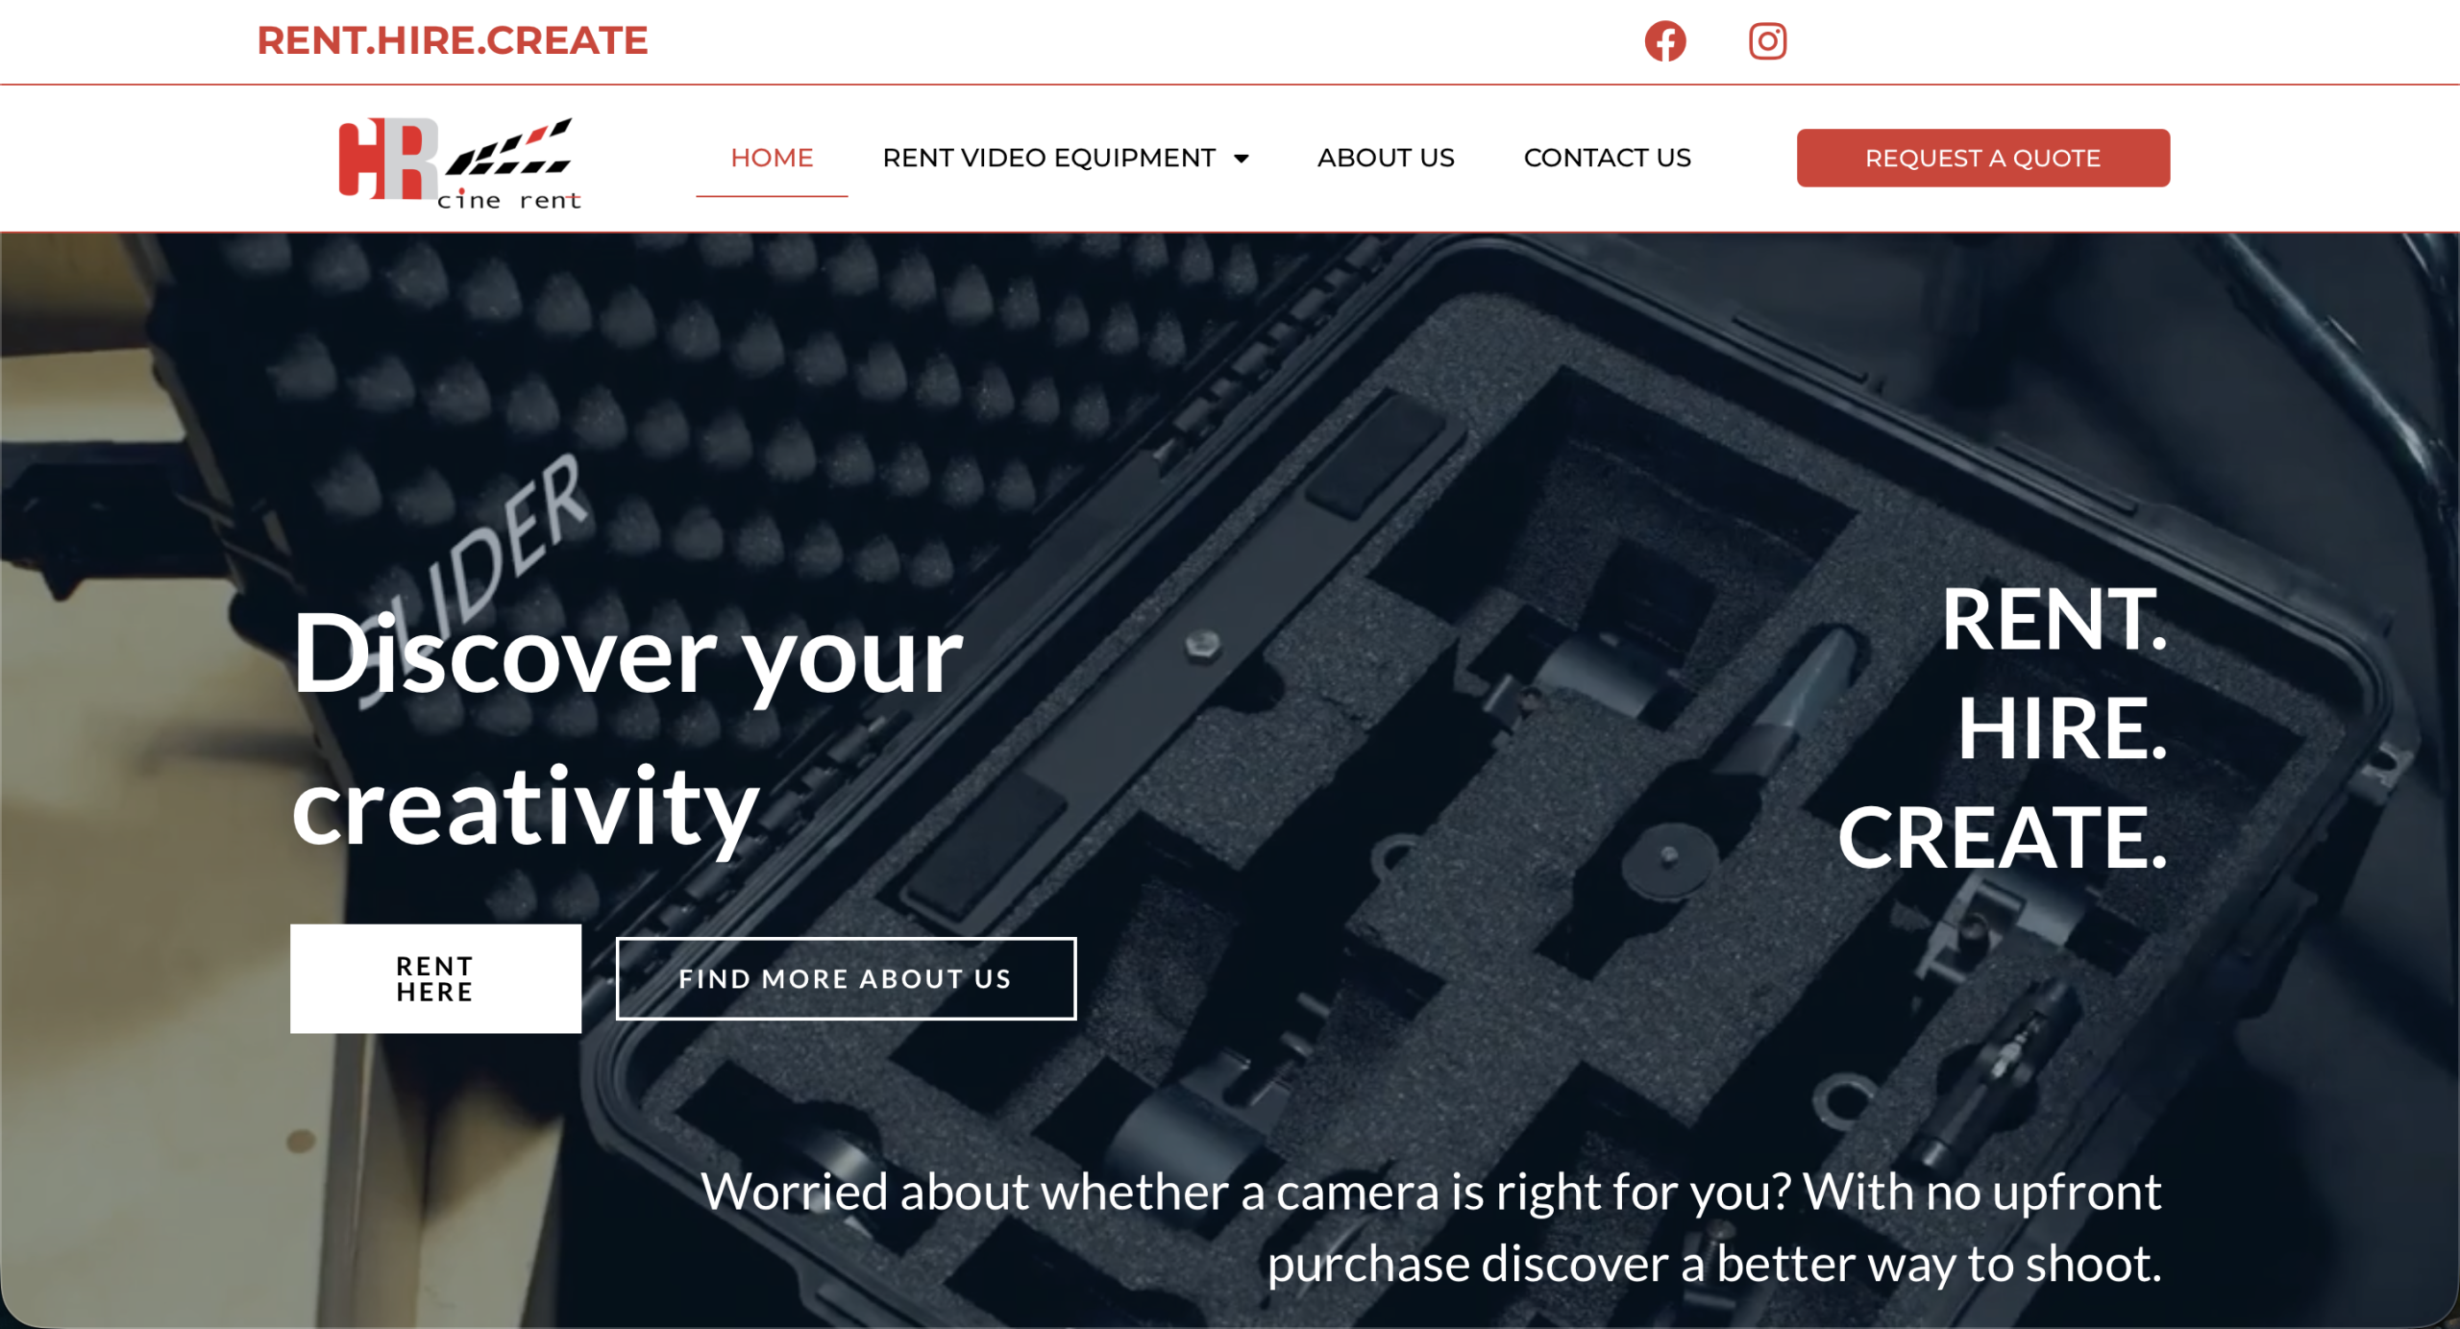The image size is (2460, 1329).
Task: Click the red HR letters in logo
Action: [387, 159]
